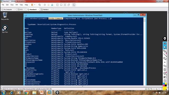Enter full screen mode icon
The width and height of the screenshot is (169, 95).
(65, 5)
